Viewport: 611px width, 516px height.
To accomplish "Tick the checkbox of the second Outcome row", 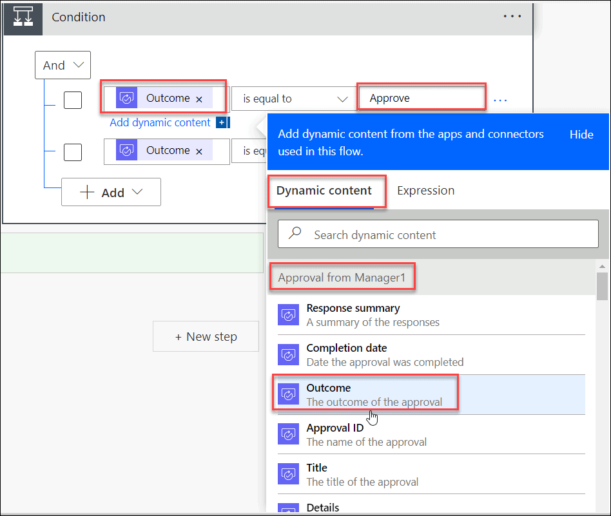I will click(x=73, y=152).
